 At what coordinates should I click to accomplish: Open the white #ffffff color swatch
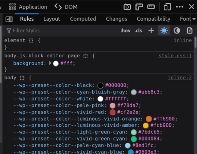[100, 99]
